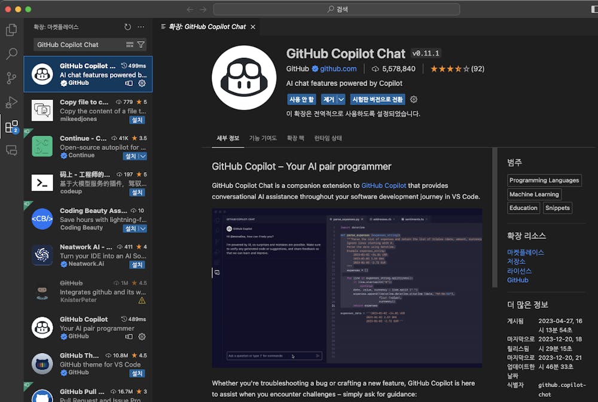This screenshot has width=598, height=402.
Task: Click 시험판 버전으로 전환 button
Action: coord(379,99)
